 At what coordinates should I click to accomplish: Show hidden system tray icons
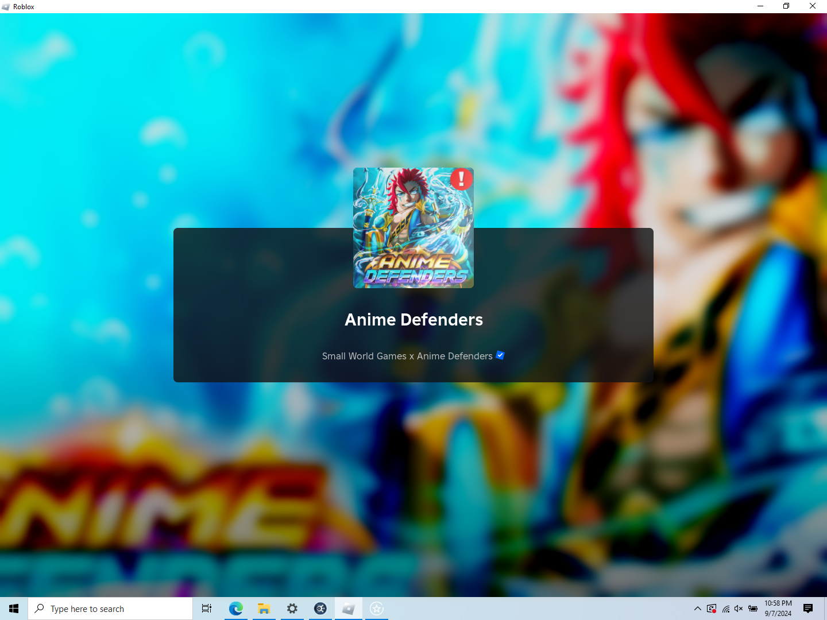click(x=697, y=609)
